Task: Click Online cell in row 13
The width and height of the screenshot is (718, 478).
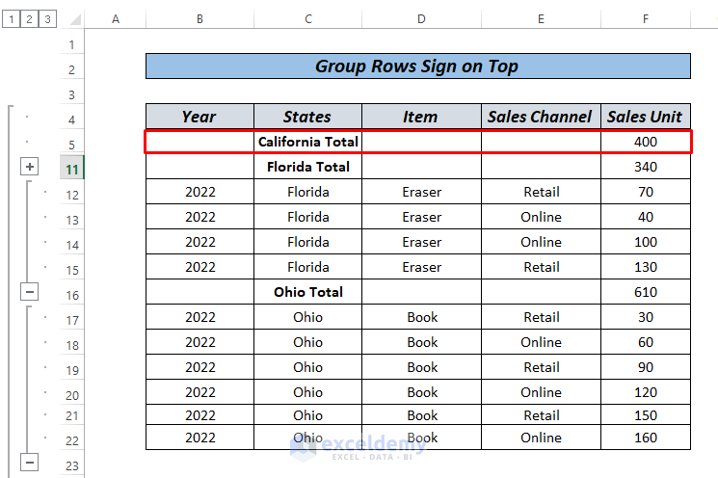Action: click(541, 217)
